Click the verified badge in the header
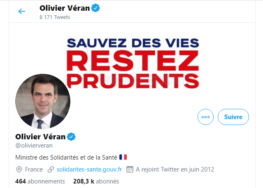 95,8
